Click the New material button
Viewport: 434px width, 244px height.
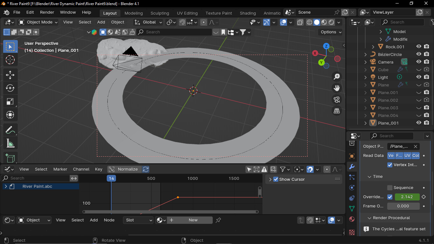coord(190,220)
